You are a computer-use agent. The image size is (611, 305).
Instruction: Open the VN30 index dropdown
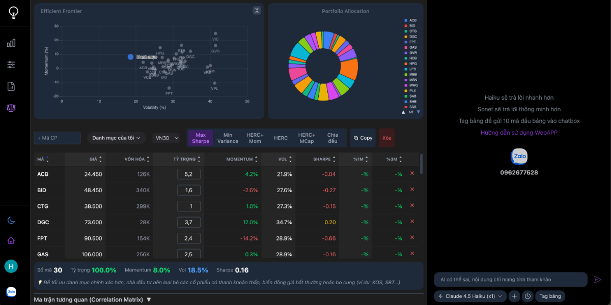[x=165, y=138]
